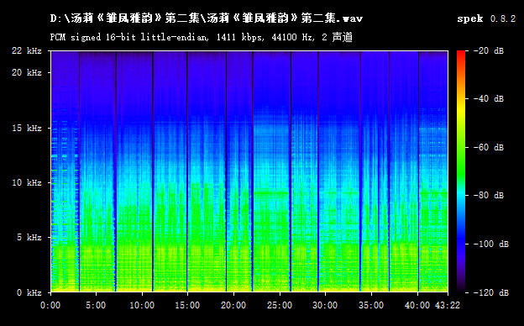
Task: Click the red top of the dB color scale
Action: [x=461, y=54]
